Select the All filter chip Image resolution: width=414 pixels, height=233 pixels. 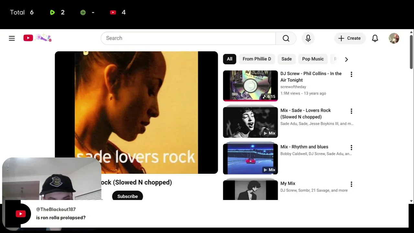tap(230, 59)
